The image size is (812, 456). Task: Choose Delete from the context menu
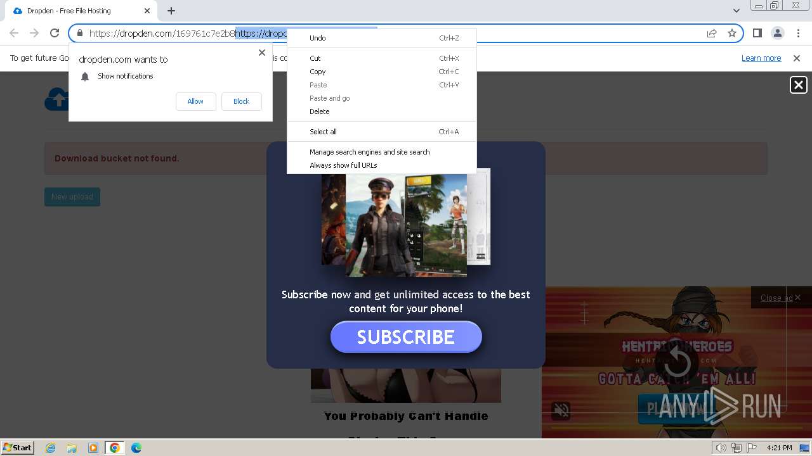[382, 111]
